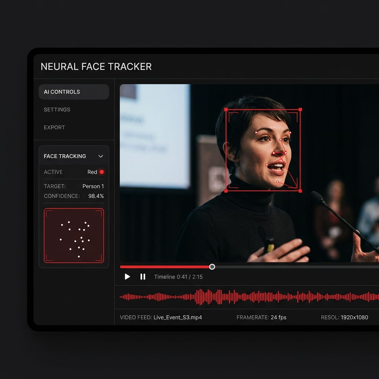Image resolution: width=379 pixels, height=379 pixels.
Task: Click bottom-left handle of face bounding box
Action: [x=226, y=191]
